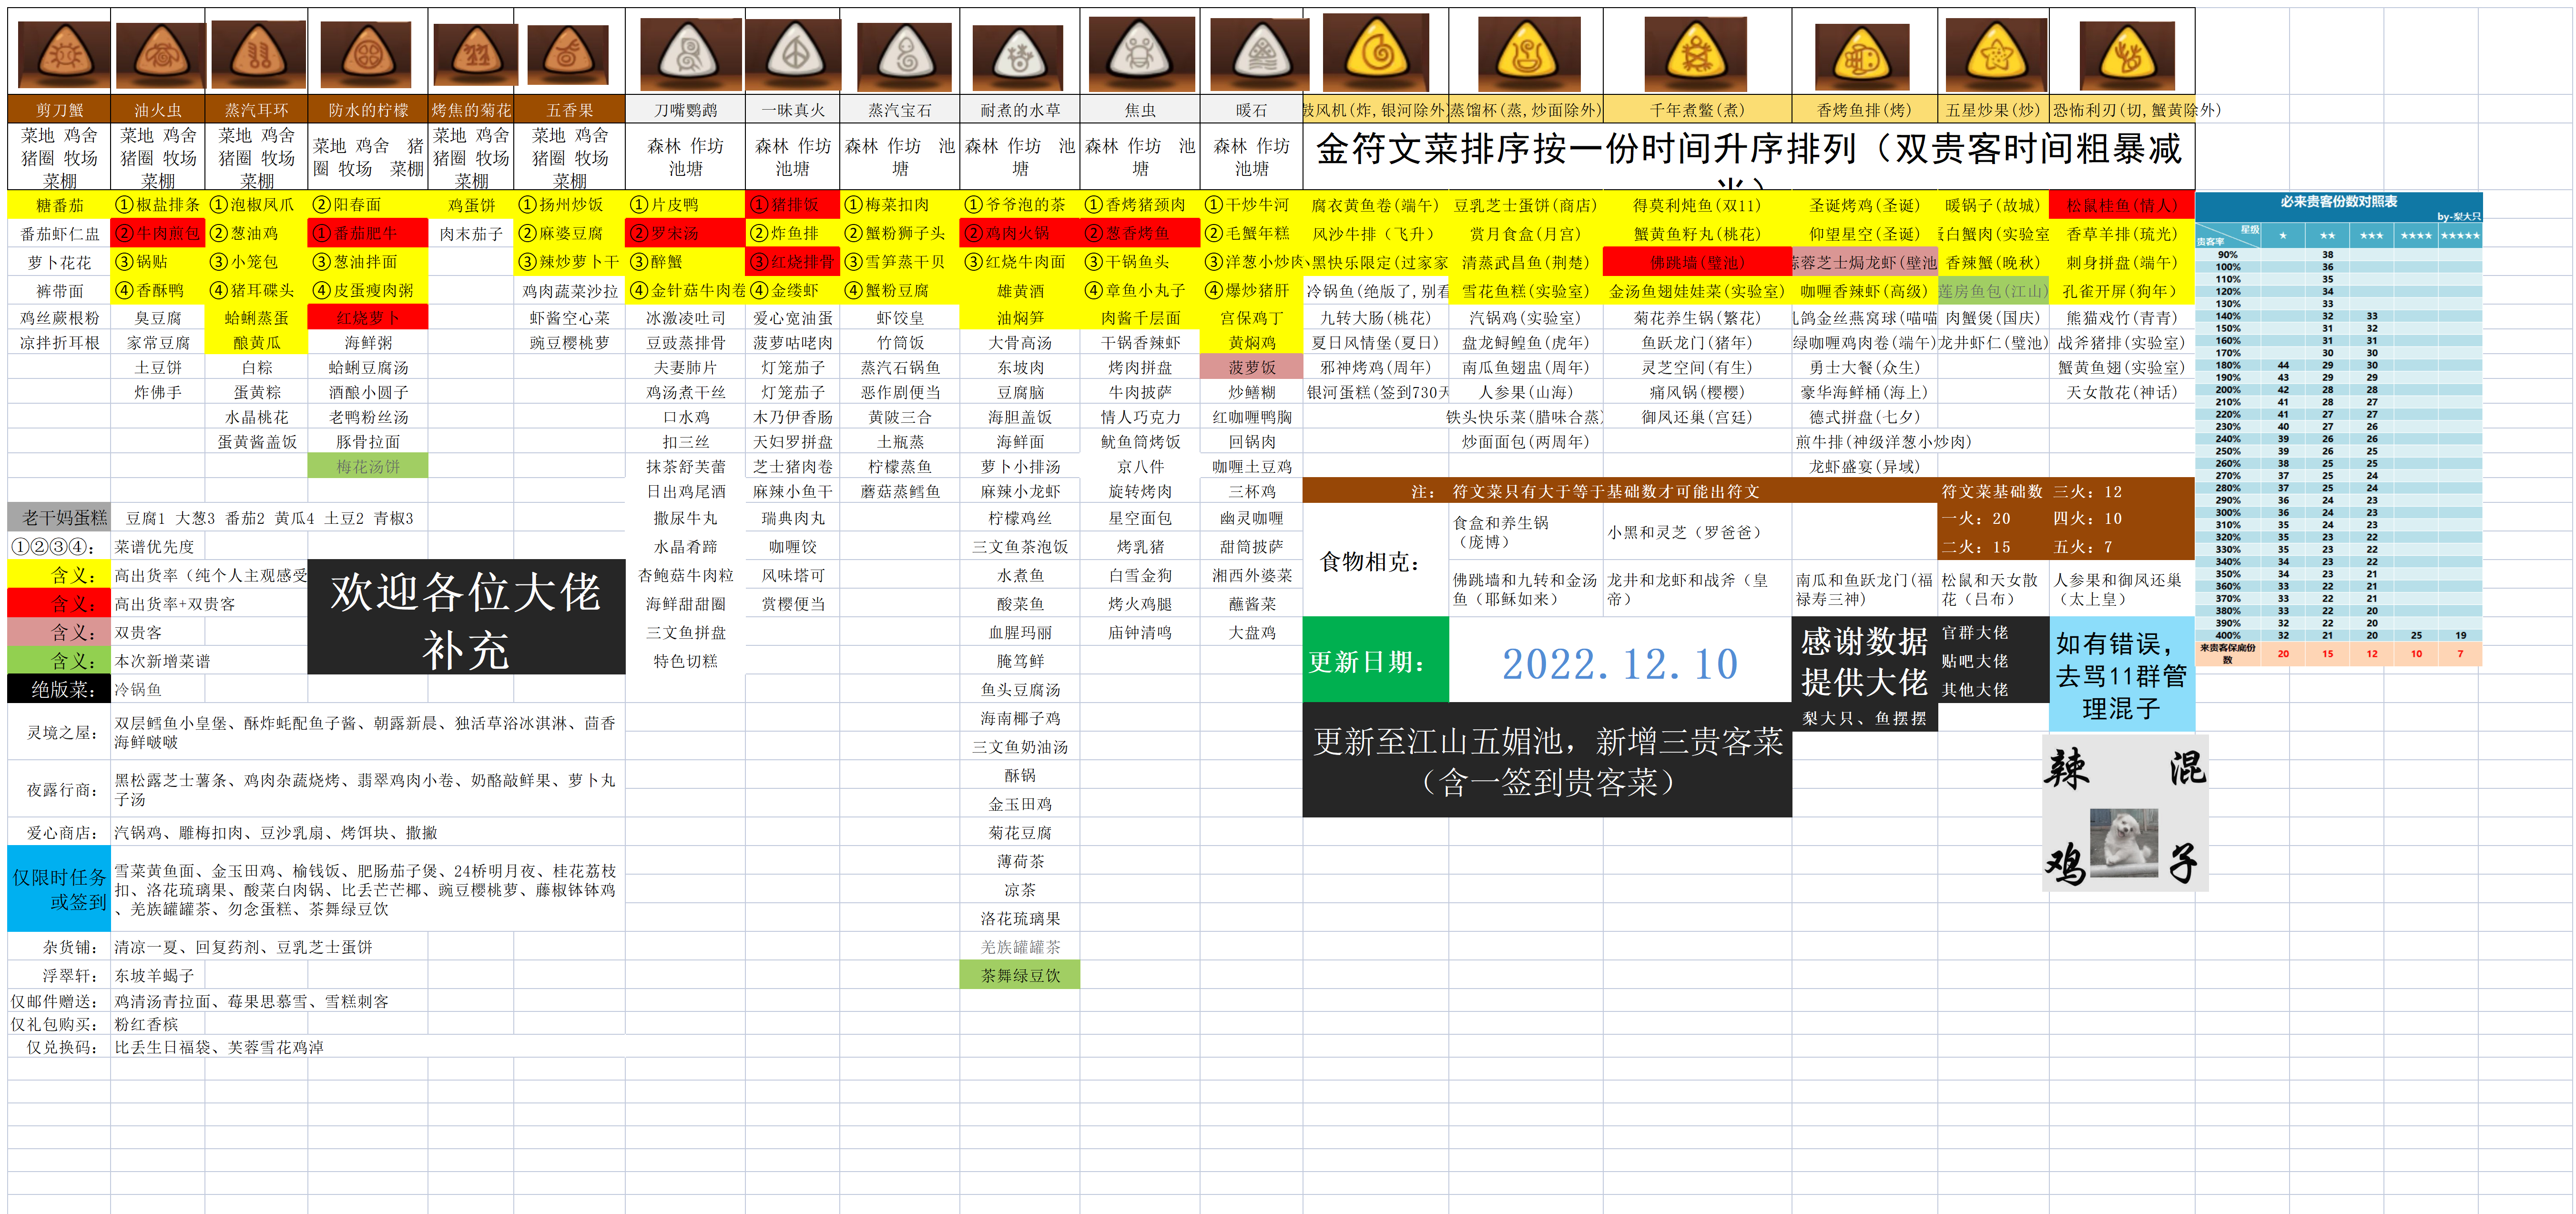Click the 糖番茄 cell
This screenshot has height=1214, width=2576.
tap(59, 205)
